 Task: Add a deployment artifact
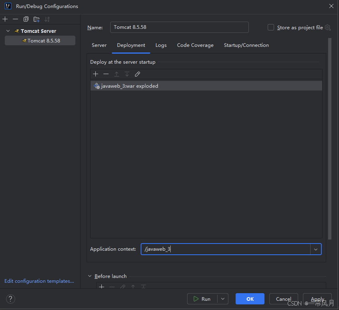(x=95, y=74)
